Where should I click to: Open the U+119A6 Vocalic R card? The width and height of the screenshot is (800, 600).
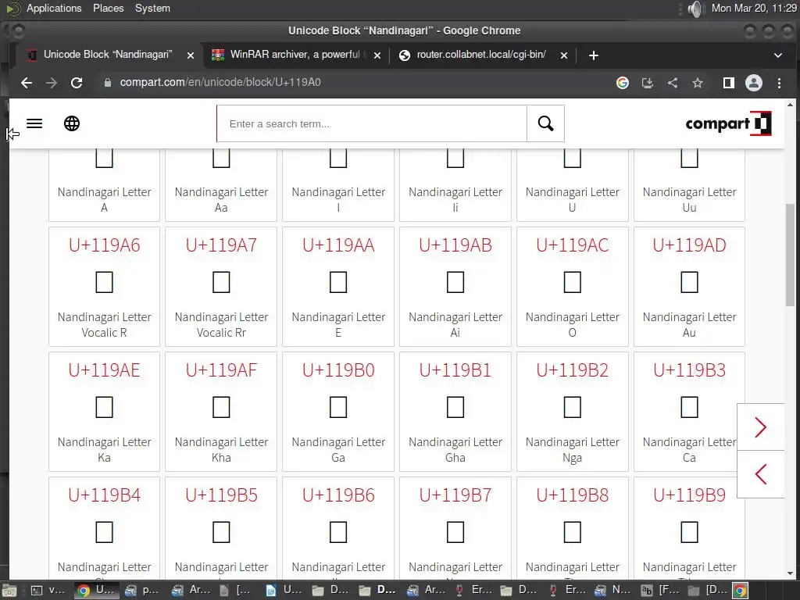click(104, 287)
